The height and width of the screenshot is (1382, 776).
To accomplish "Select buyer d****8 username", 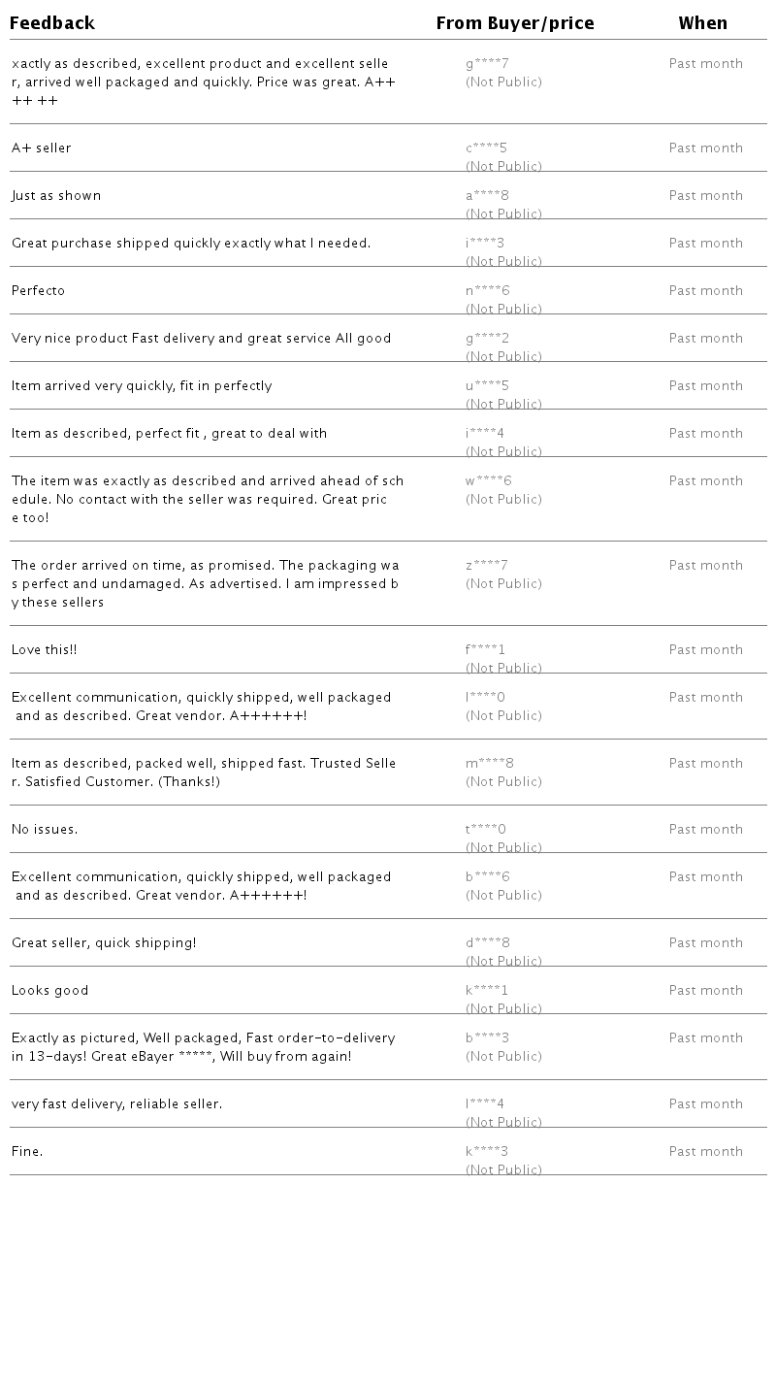I will click(x=488, y=943).
